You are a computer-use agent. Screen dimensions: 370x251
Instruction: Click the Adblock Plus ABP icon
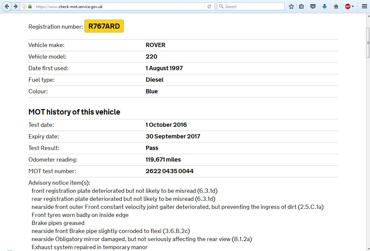coord(347,7)
